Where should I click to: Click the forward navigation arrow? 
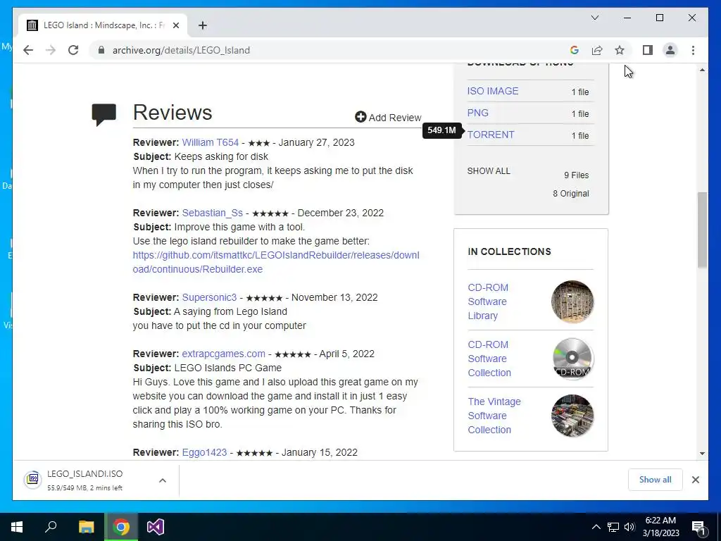(51, 50)
